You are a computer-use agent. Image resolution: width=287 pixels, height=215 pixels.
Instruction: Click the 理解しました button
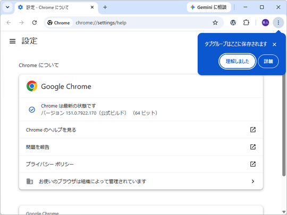[x=237, y=61]
